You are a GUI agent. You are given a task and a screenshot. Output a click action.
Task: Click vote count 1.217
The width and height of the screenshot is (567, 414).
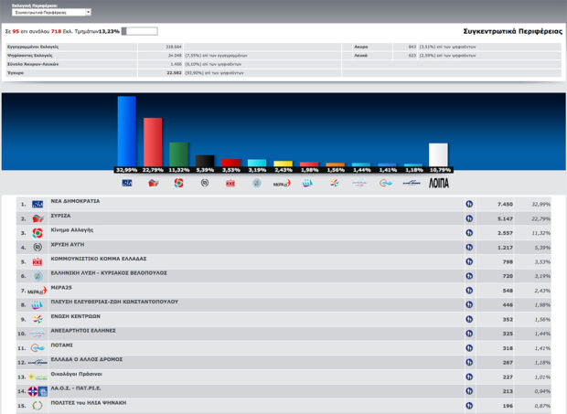[x=505, y=248]
